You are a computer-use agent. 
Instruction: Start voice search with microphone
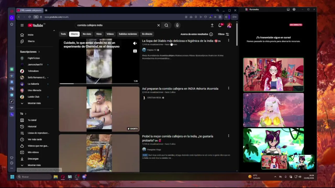tap(177, 25)
